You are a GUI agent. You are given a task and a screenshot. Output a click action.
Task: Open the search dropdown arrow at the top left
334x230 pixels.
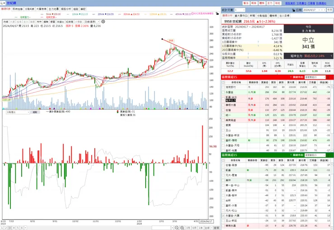point(4,3)
